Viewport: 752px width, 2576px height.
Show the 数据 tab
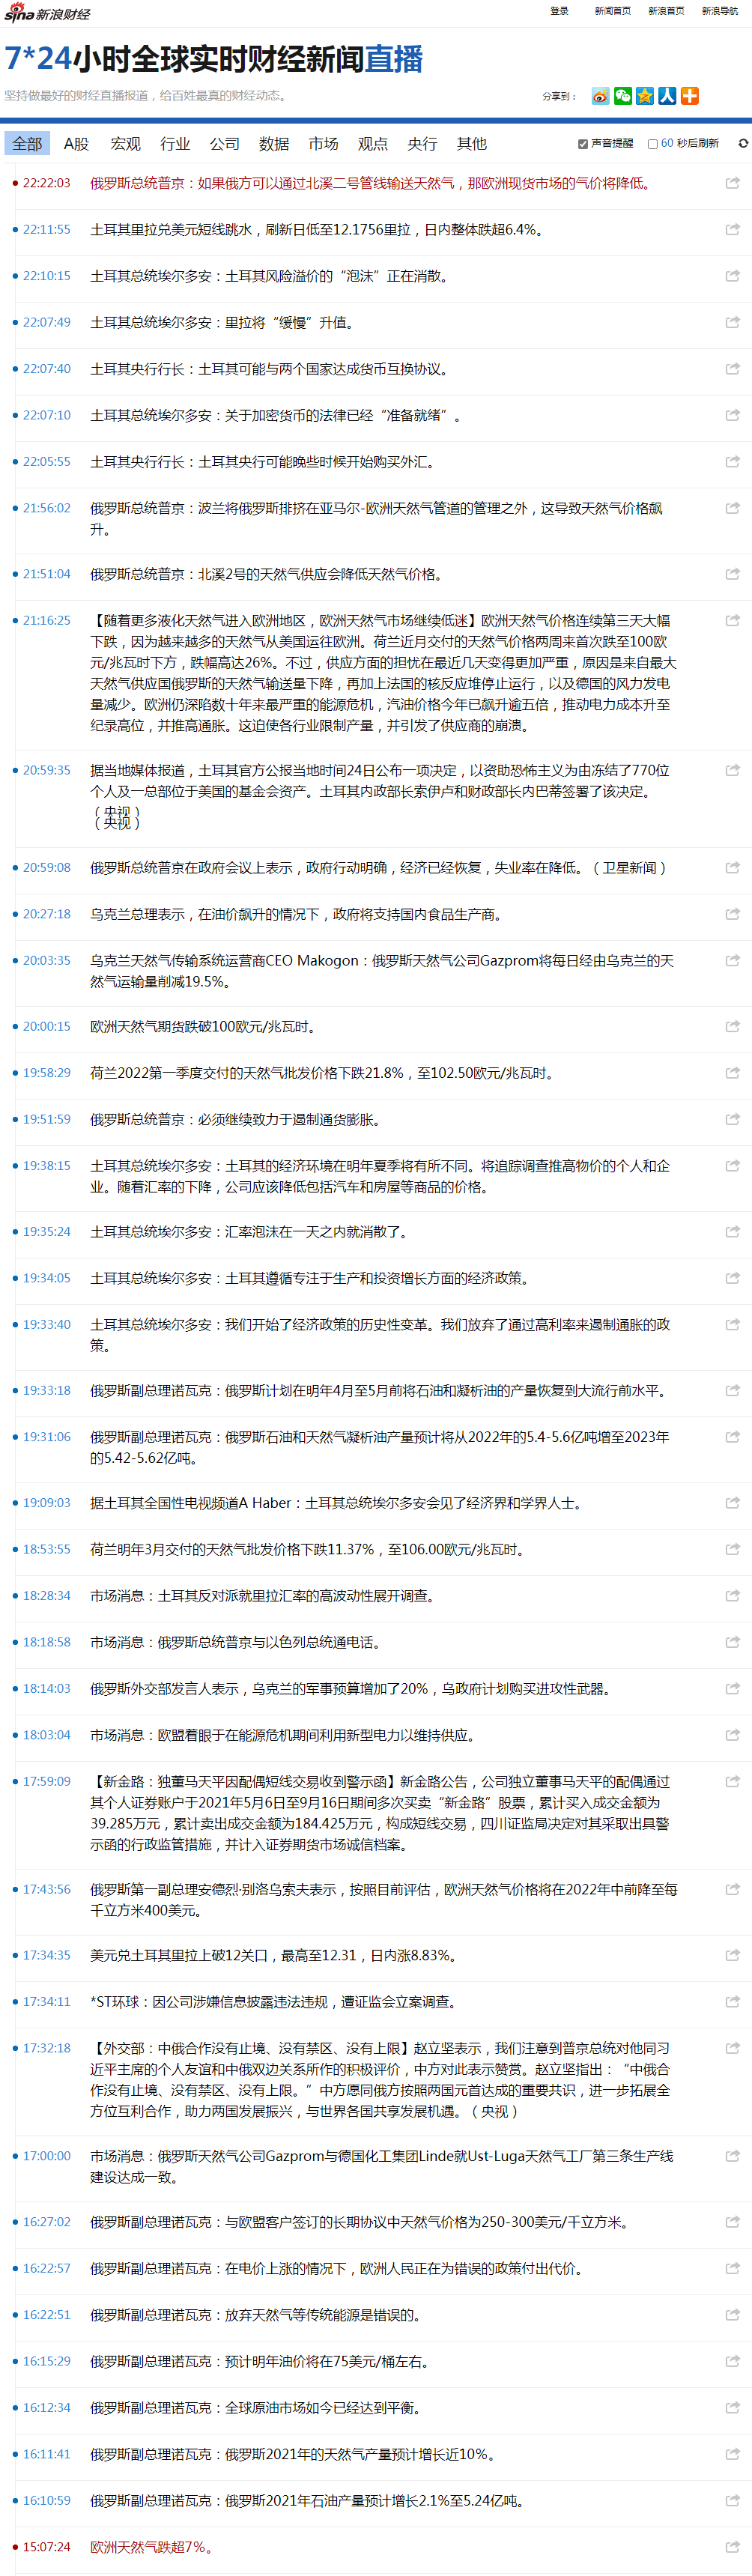point(274,144)
